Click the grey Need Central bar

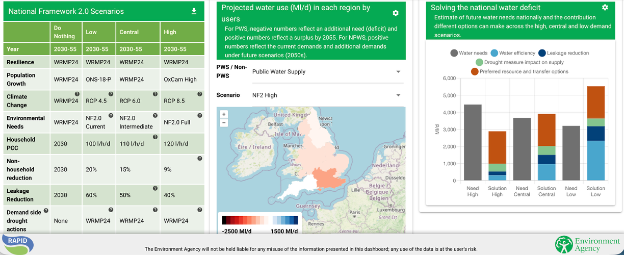[522, 149]
